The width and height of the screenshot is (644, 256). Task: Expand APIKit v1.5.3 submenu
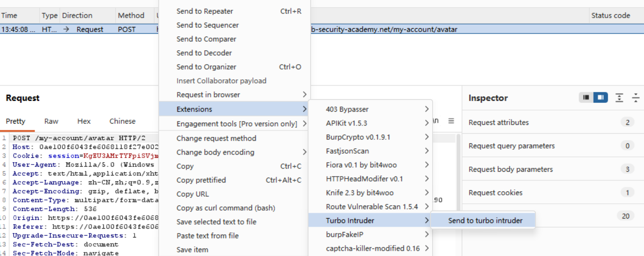[371, 123]
